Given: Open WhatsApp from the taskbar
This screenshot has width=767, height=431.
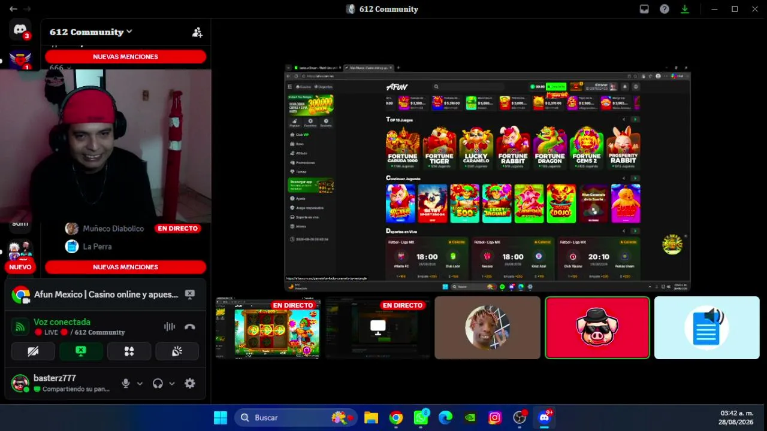Looking at the screenshot, I should [x=421, y=418].
